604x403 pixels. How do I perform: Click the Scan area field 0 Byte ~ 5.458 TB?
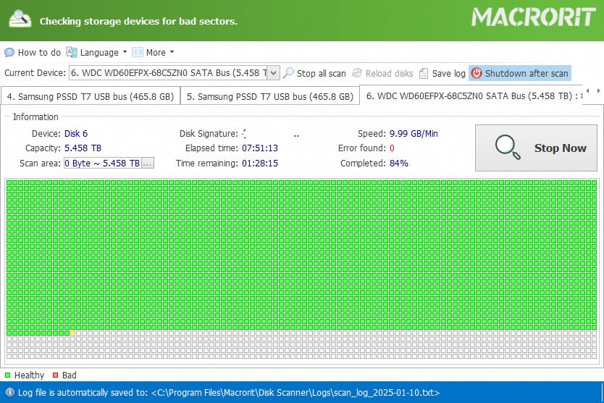[x=103, y=164]
